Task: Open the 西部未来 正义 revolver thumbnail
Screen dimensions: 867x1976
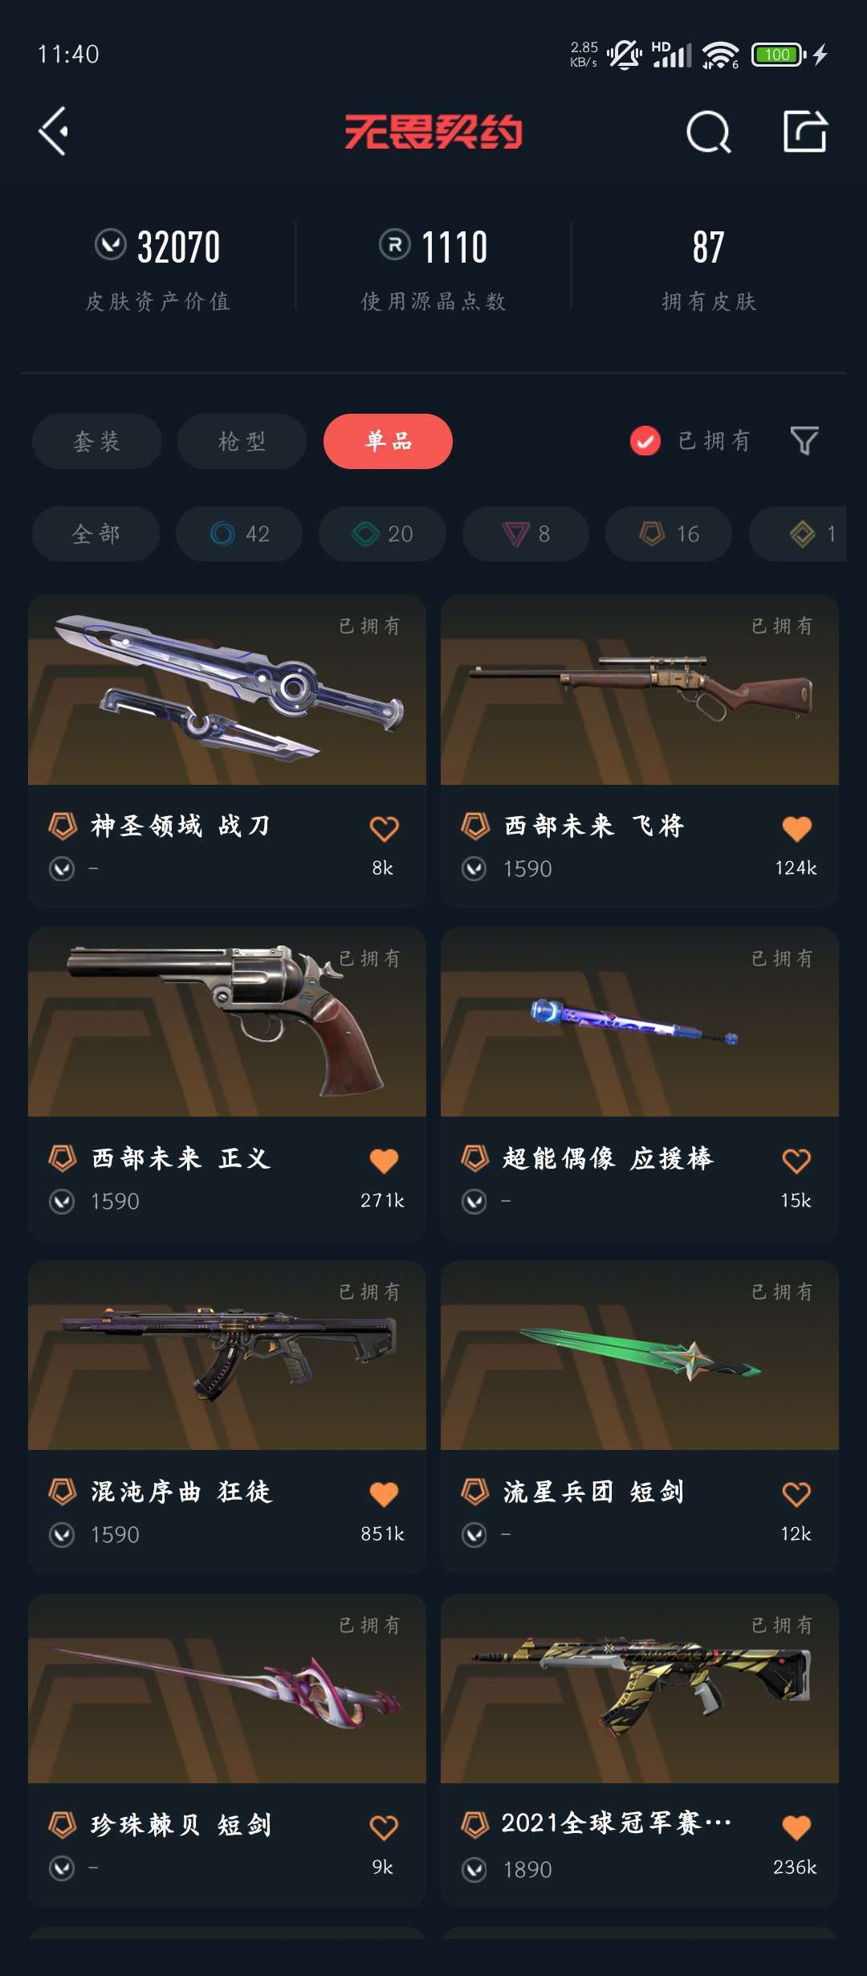Action: [227, 1022]
